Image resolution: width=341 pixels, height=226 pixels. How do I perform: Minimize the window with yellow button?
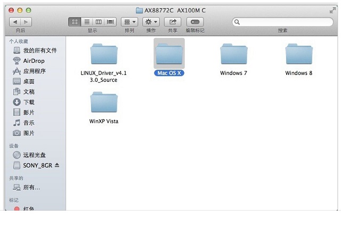tap(20, 10)
